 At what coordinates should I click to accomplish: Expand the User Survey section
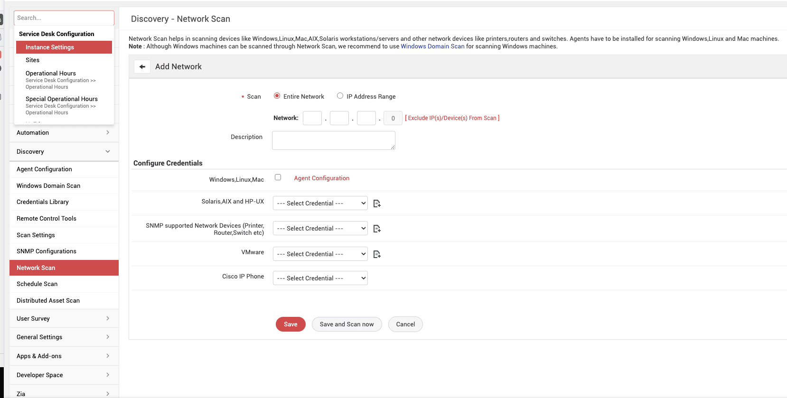point(64,319)
